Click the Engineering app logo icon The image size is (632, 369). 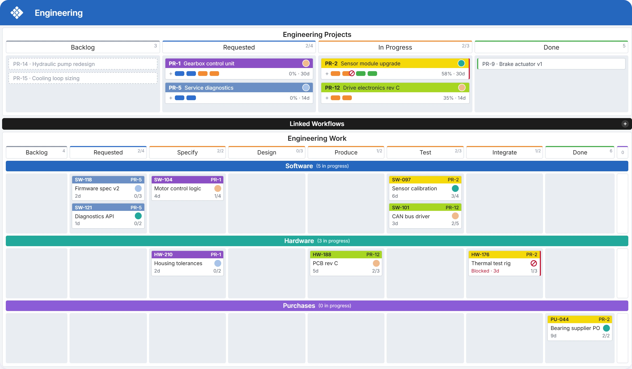17,13
